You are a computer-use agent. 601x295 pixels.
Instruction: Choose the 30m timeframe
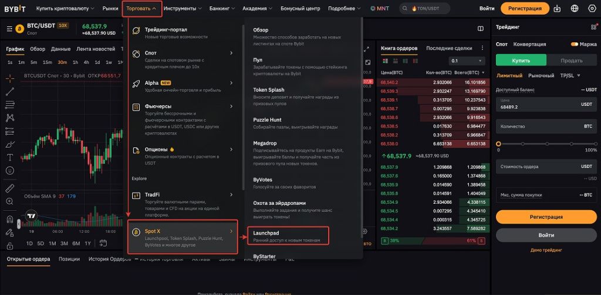pyautogui.click(x=62, y=62)
